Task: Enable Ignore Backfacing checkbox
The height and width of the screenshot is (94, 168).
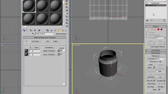Action: [x=147, y=35]
